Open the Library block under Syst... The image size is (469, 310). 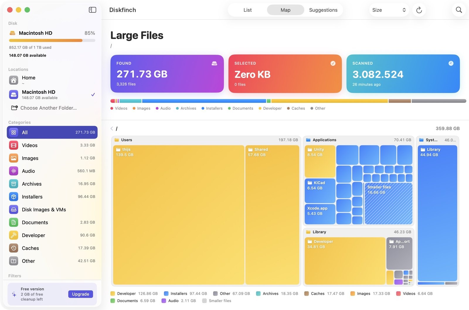tap(437, 213)
